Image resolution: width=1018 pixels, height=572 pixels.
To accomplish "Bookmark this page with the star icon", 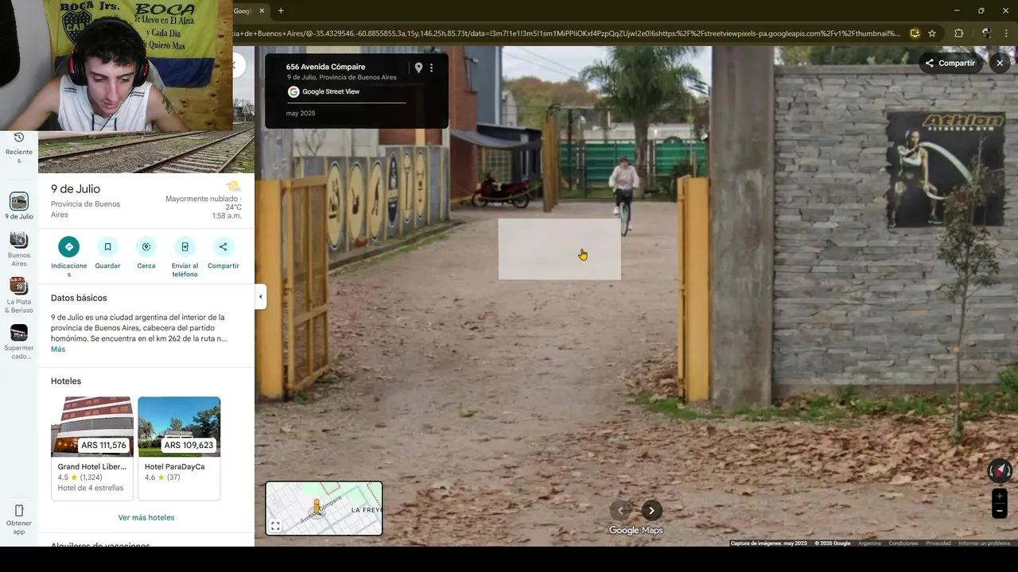I will click(932, 33).
